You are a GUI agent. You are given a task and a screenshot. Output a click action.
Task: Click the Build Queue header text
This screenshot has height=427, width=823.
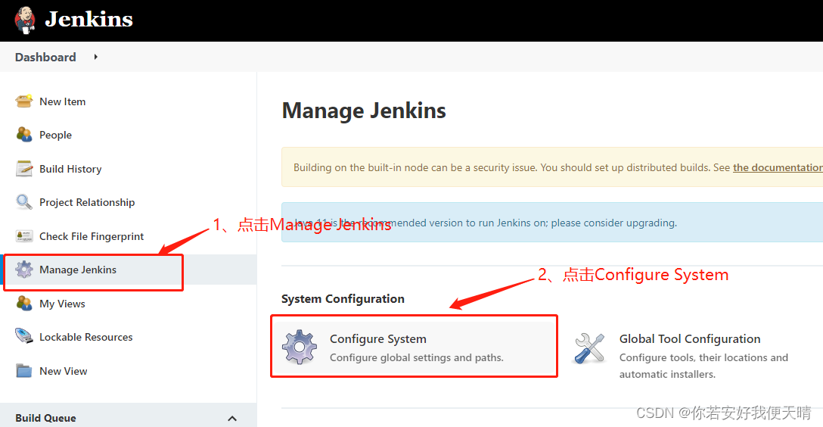click(x=45, y=418)
